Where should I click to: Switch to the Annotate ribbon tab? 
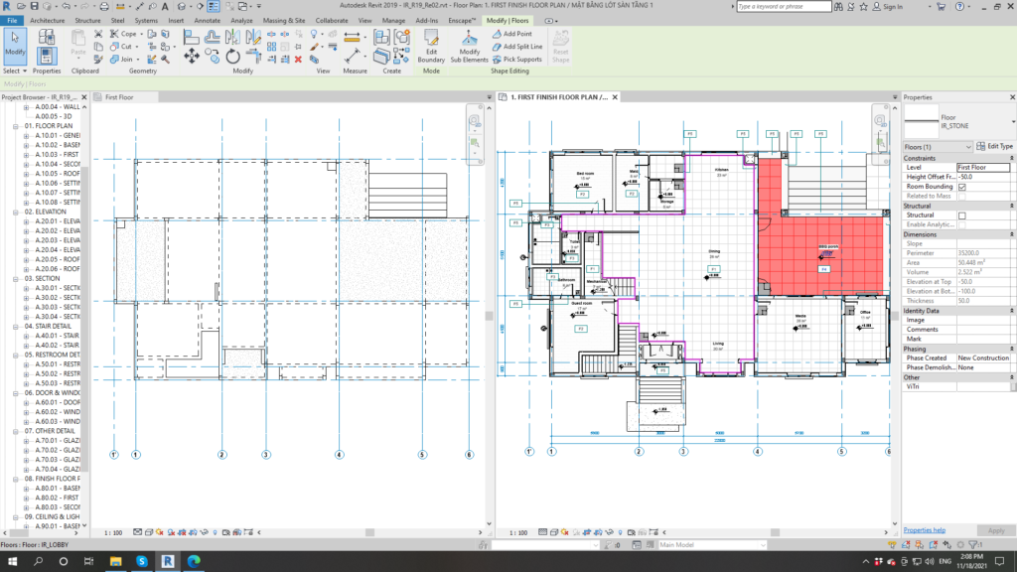click(208, 20)
